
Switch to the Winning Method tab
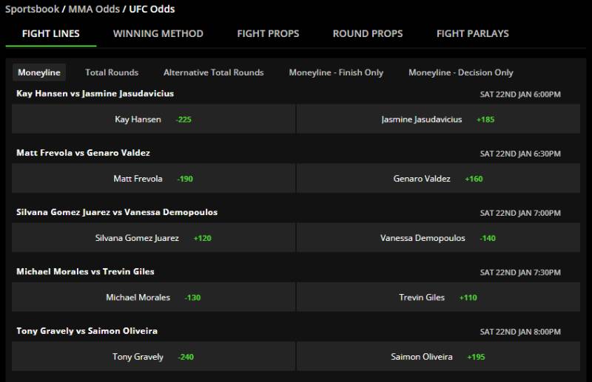coord(158,33)
